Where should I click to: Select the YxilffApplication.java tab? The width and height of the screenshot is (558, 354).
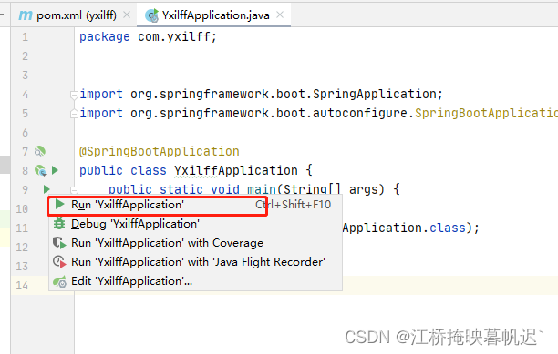coord(213,15)
